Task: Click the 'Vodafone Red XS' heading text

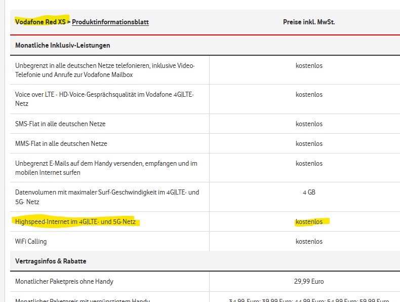Action: point(41,22)
